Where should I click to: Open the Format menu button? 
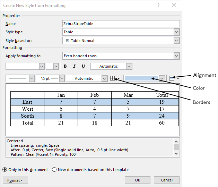[x=15, y=180]
